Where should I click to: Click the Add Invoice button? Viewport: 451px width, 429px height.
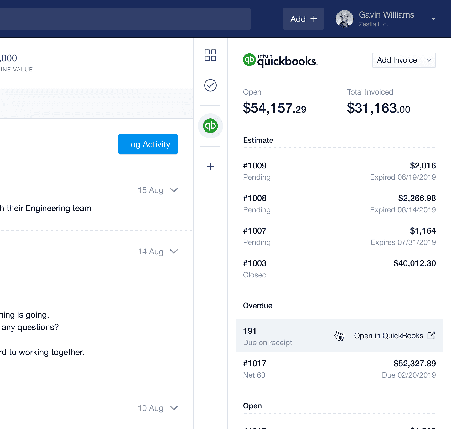coord(397,60)
